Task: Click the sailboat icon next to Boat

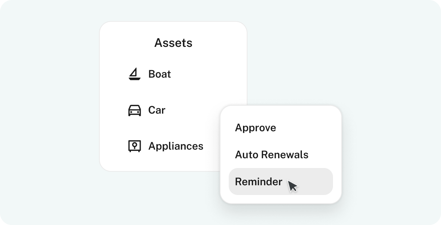Action: pos(134,74)
